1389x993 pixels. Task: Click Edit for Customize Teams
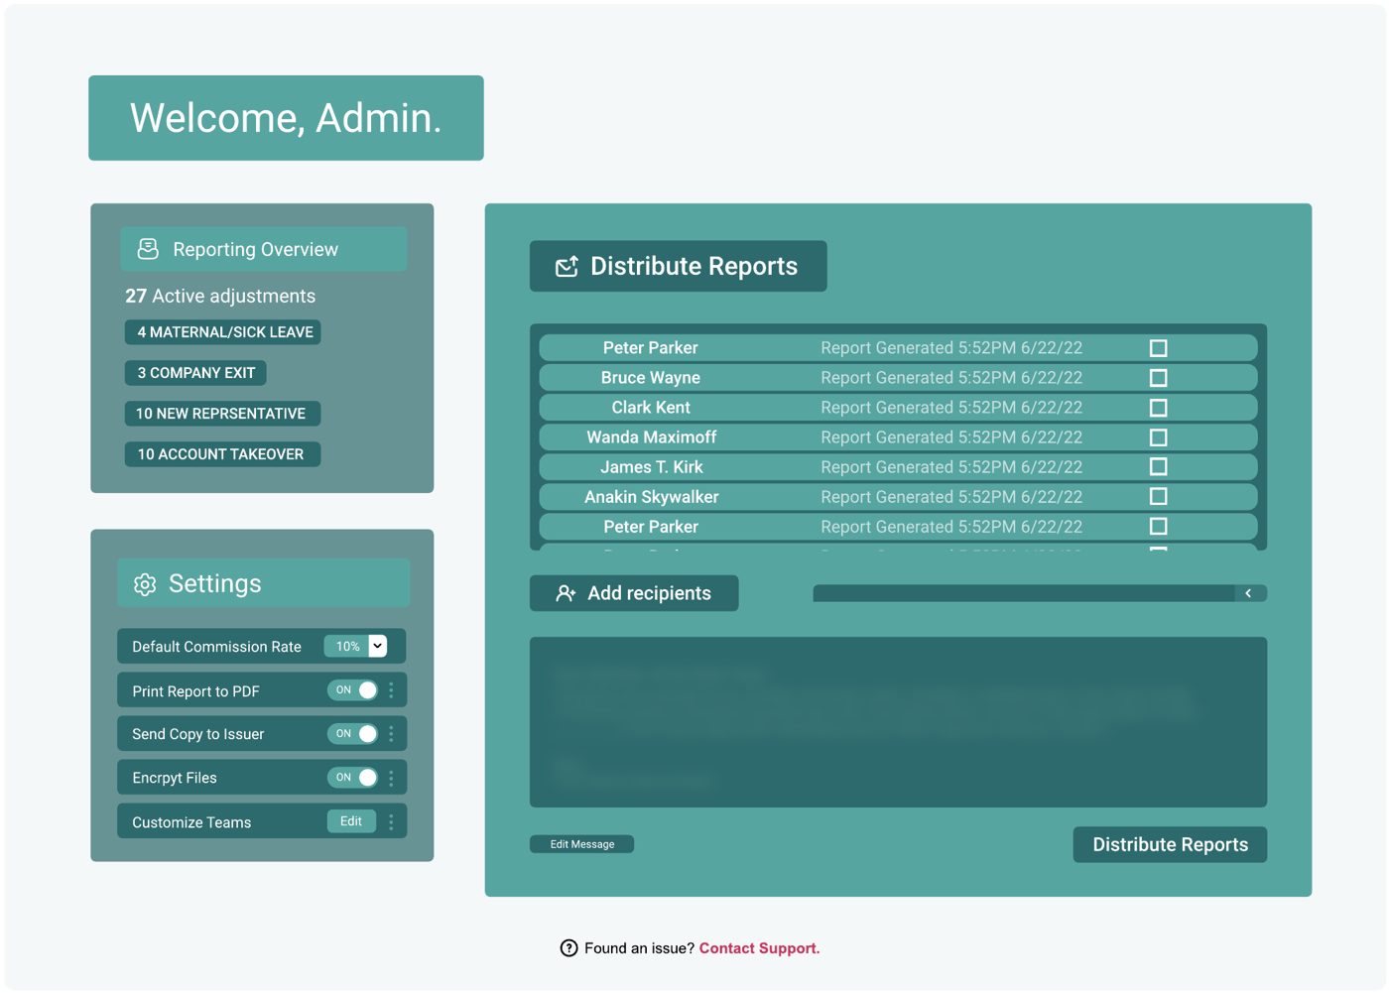(351, 821)
